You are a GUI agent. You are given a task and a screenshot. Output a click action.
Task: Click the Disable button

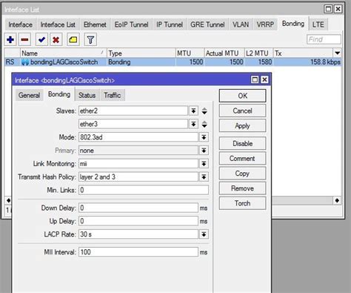[x=243, y=143]
